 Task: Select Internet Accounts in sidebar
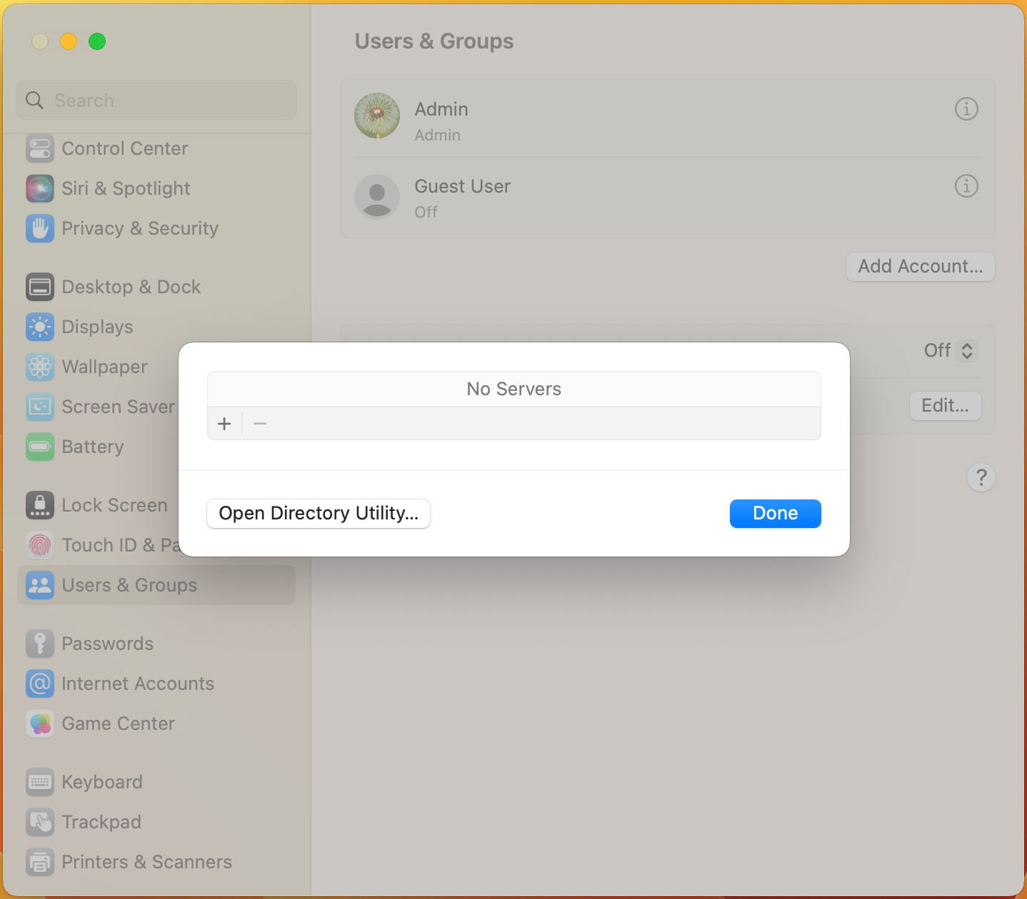(138, 684)
